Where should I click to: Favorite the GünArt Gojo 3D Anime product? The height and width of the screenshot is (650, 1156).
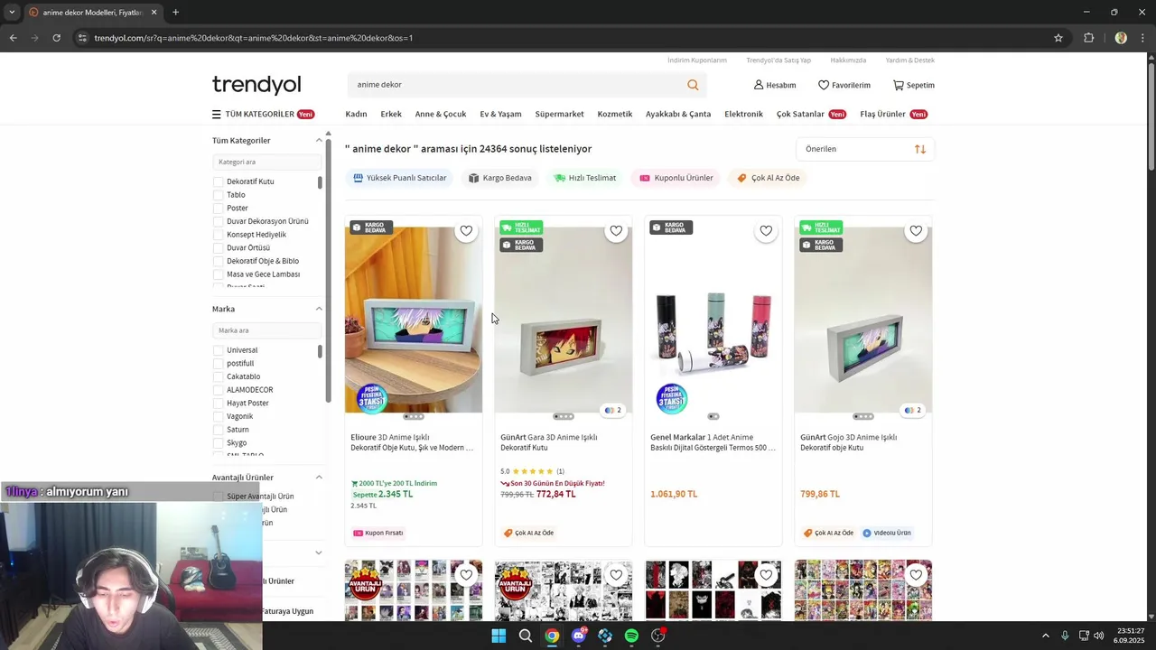(916, 231)
